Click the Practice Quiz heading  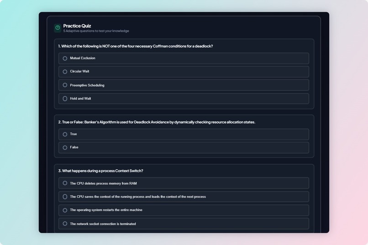tap(77, 26)
